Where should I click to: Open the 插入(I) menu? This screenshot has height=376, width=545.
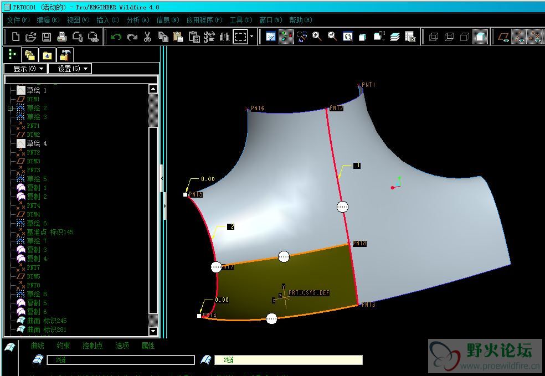[108, 20]
